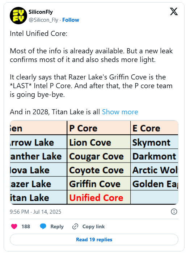Click the chain link copy icon
The width and height of the screenshot is (186, 254).
coord(75,226)
